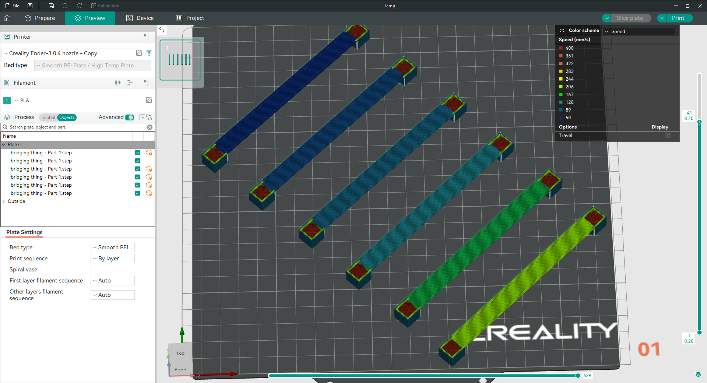Screen dimensions: 707x383
Task: Expand the Outside tree item
Action: 4,201
